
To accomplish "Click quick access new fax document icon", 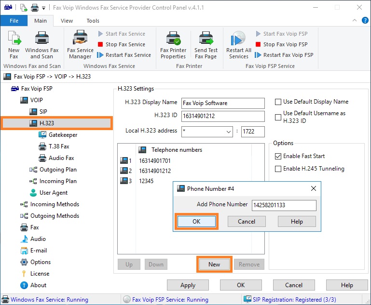I will point(24,8).
